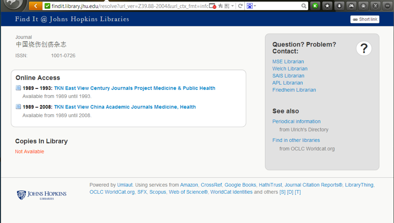The image size is (394, 223).
Task: Click the browser back arrow button
Action: coord(35,6)
